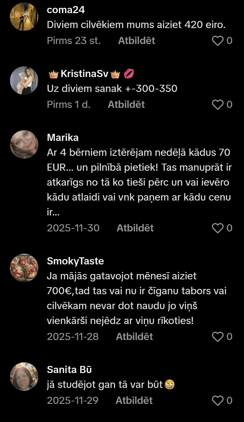Click the Sanita Bū username
The image size is (244, 422).
click(69, 369)
